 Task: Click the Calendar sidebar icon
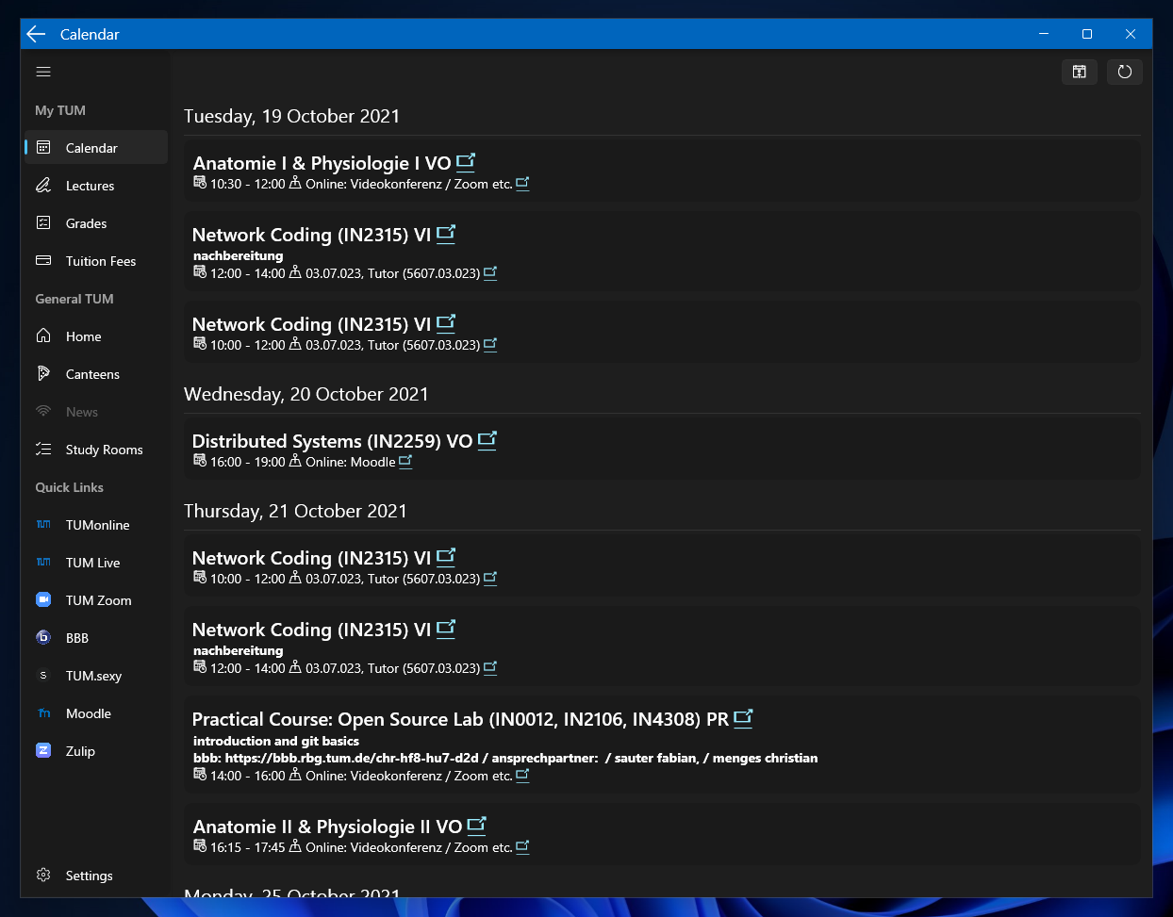[43, 147]
